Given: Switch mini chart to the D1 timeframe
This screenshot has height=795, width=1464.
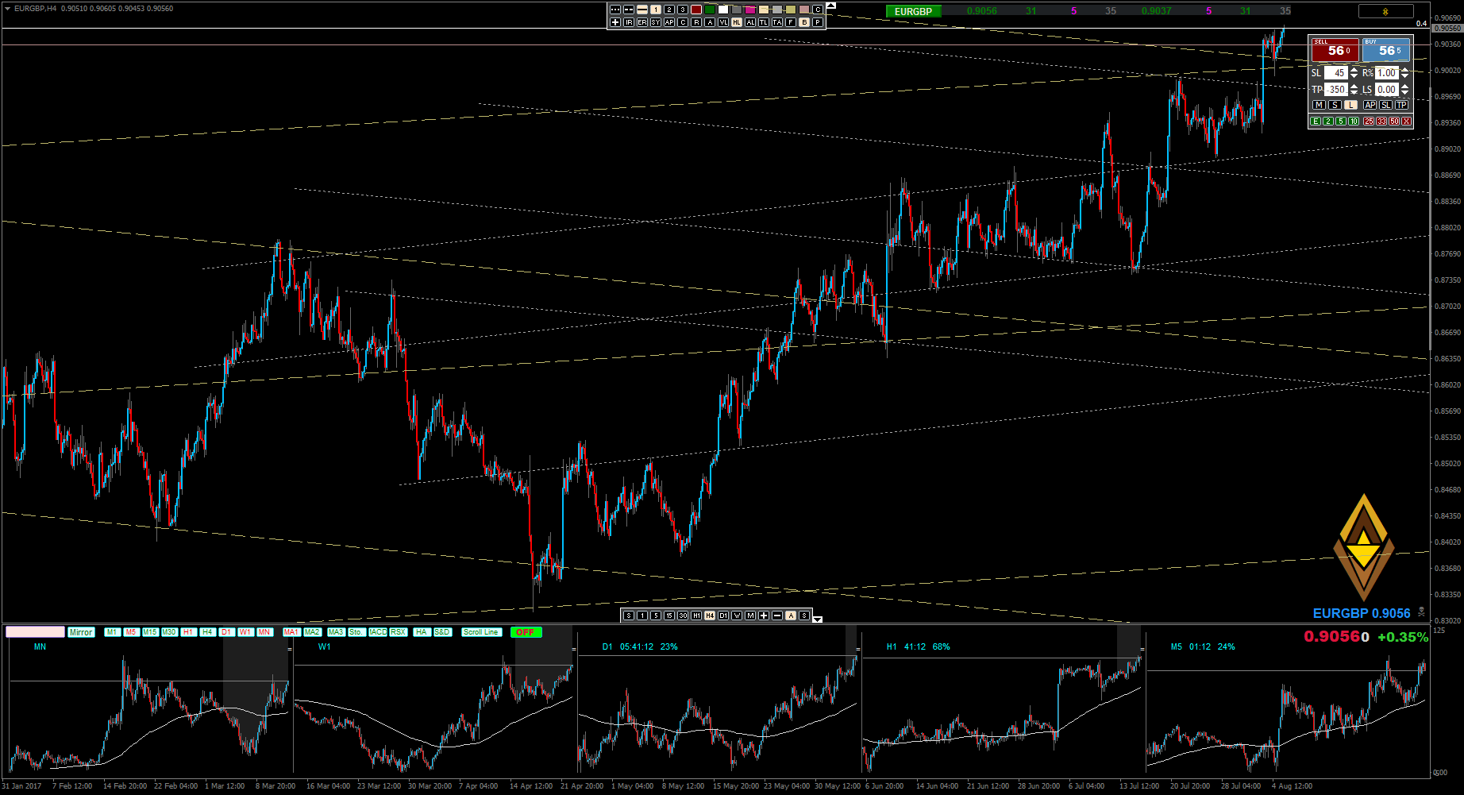Looking at the screenshot, I should click(226, 632).
